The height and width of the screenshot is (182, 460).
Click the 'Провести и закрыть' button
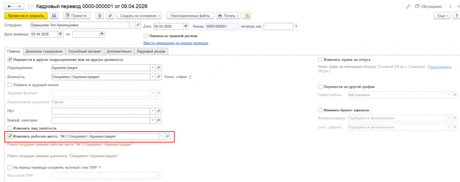click(26, 16)
